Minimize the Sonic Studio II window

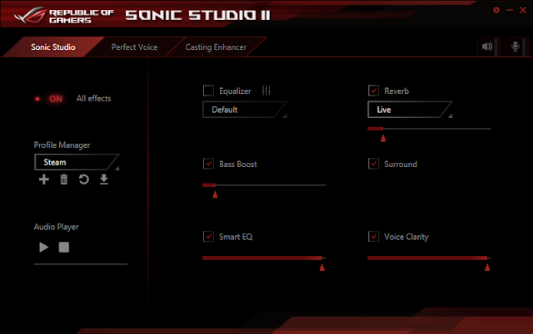point(510,10)
